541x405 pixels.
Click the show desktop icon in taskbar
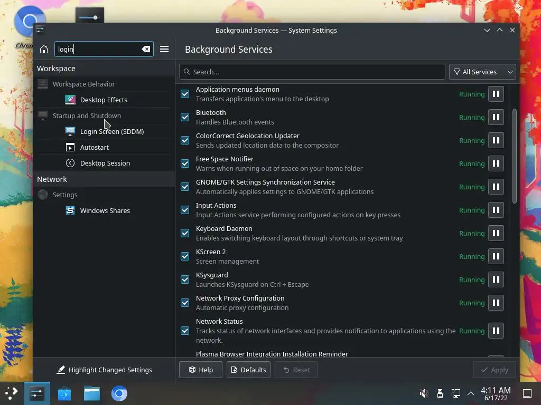[527, 393]
